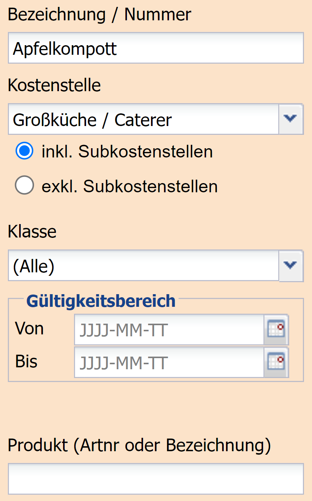Screen dimensions: 312x501
Task: Expand the Klasse dropdown arrow
Action: pyautogui.click(x=291, y=266)
